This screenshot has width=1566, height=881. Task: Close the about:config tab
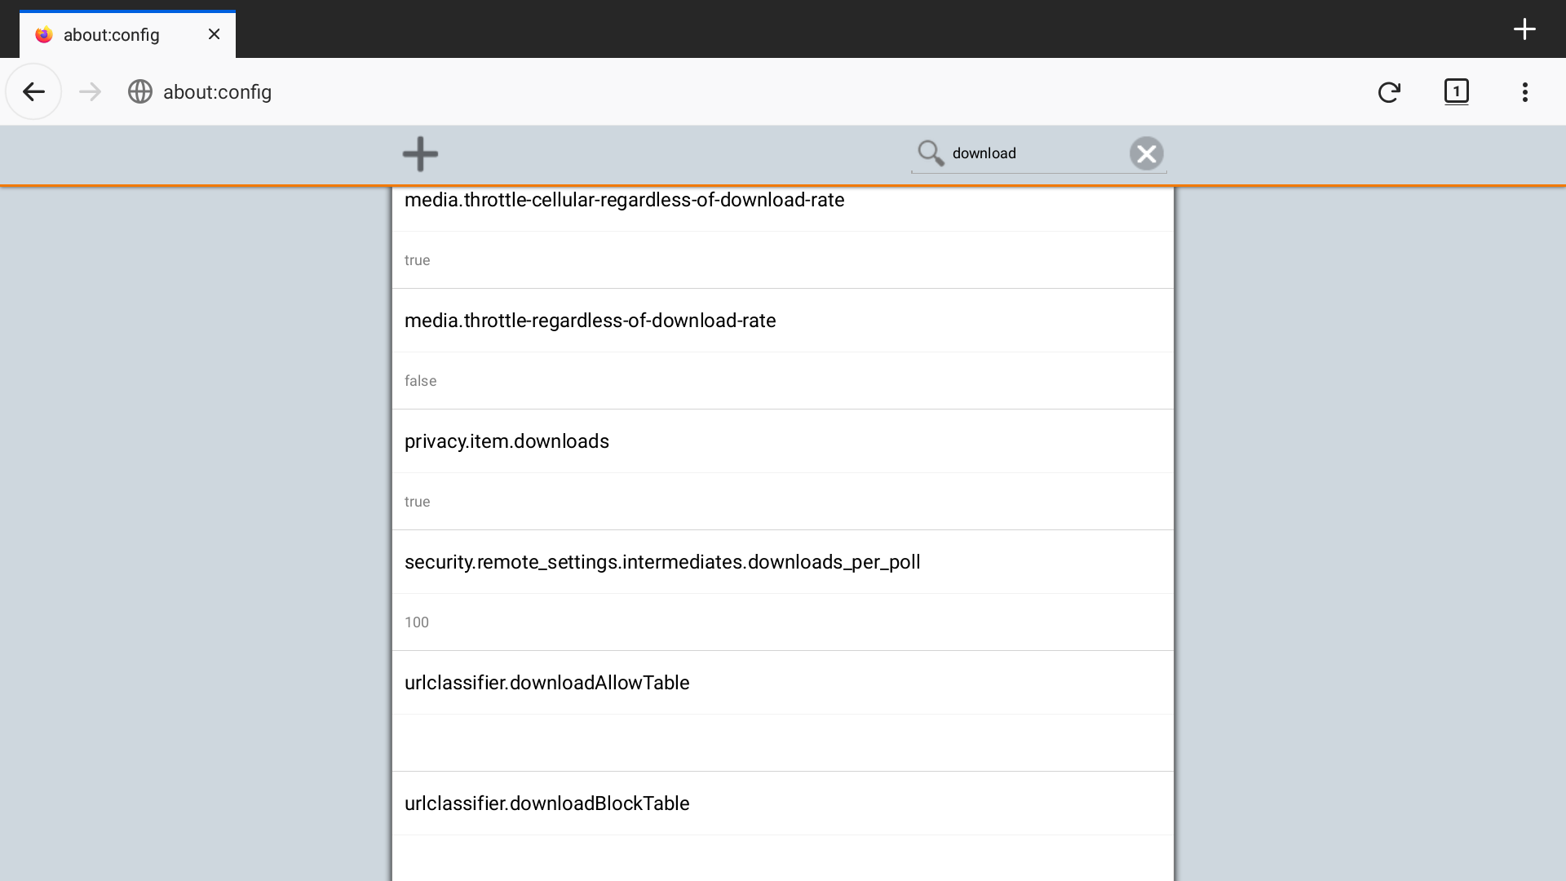214,34
